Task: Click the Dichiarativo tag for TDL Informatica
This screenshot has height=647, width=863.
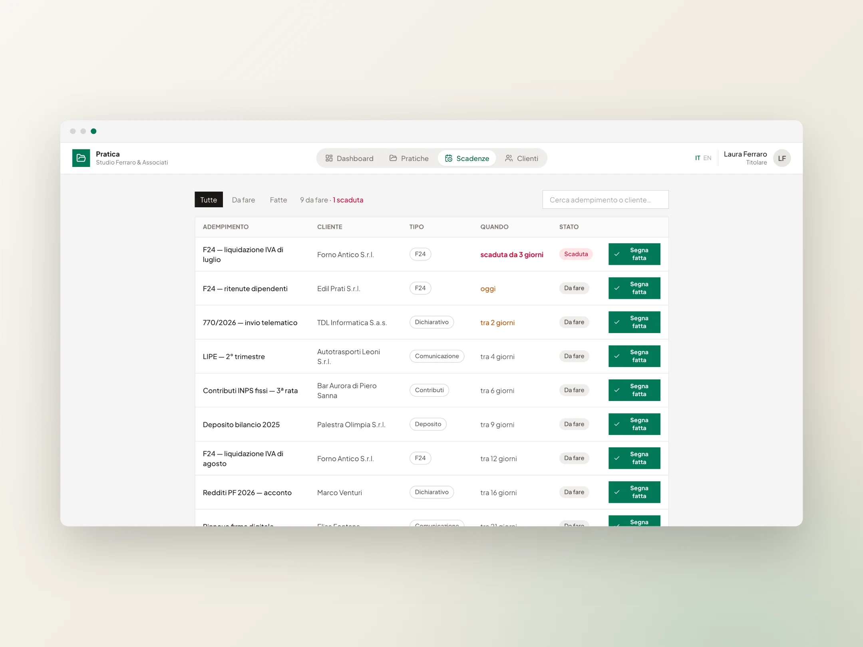Action: coord(431,322)
